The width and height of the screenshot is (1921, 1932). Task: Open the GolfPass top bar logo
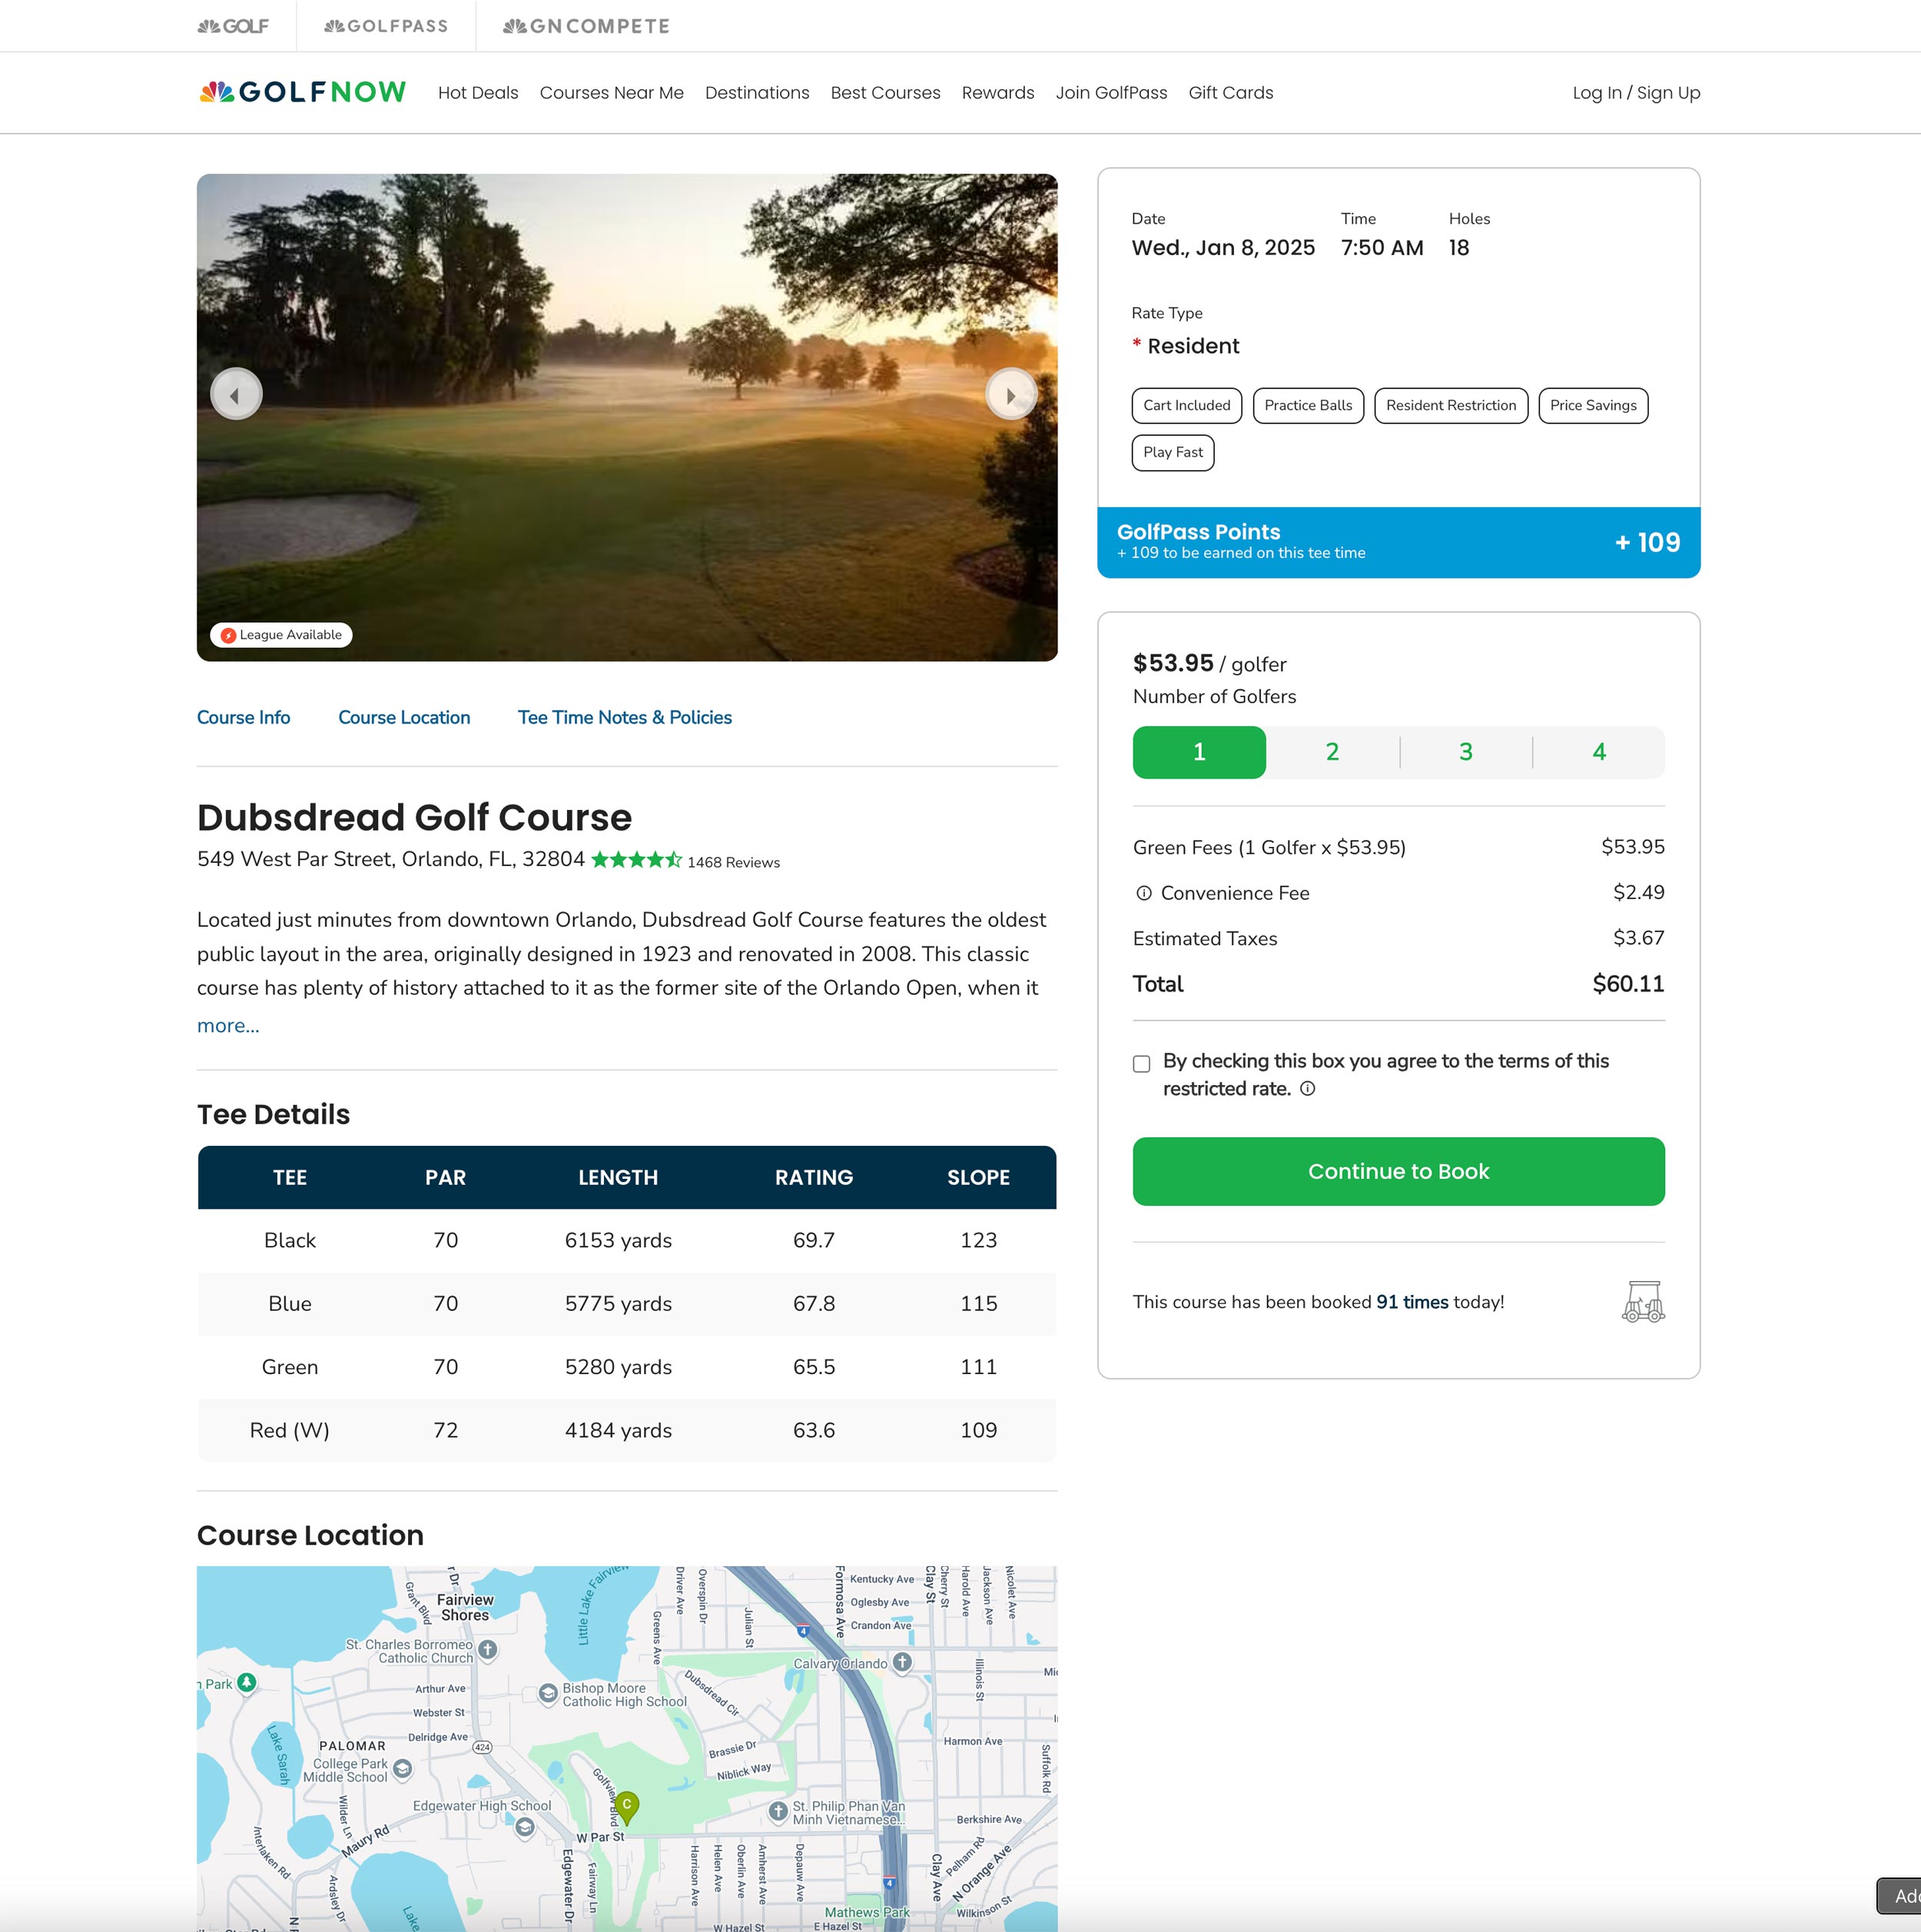tap(386, 26)
